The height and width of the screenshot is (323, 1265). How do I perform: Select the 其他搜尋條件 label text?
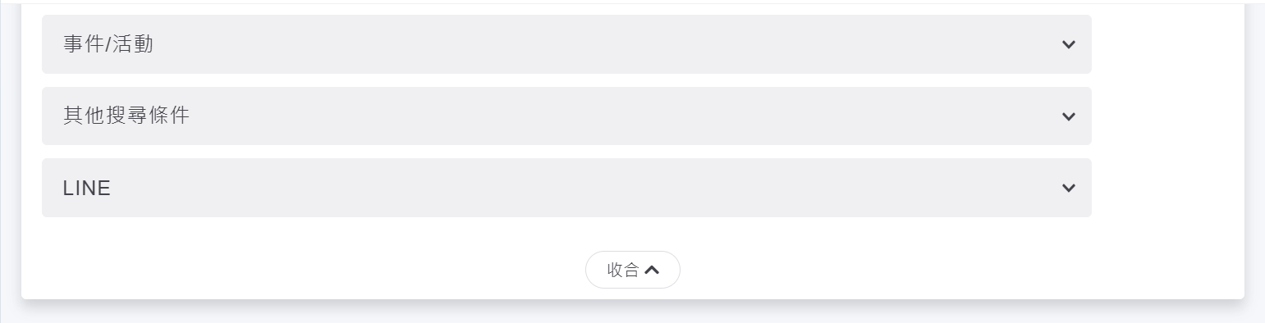[x=126, y=116]
